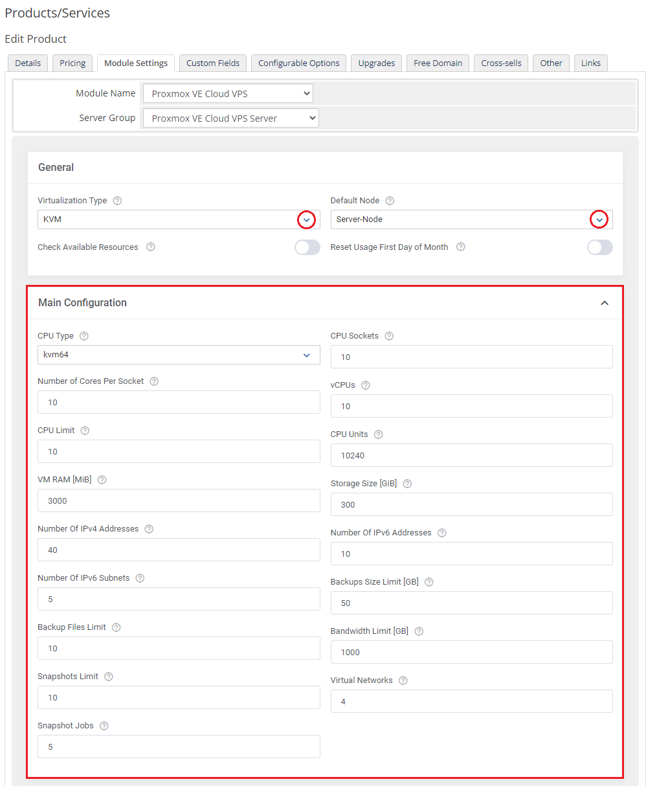The image size is (646, 786).
Task: Click IPv4 Addresses field showing 40
Action: coord(179,550)
